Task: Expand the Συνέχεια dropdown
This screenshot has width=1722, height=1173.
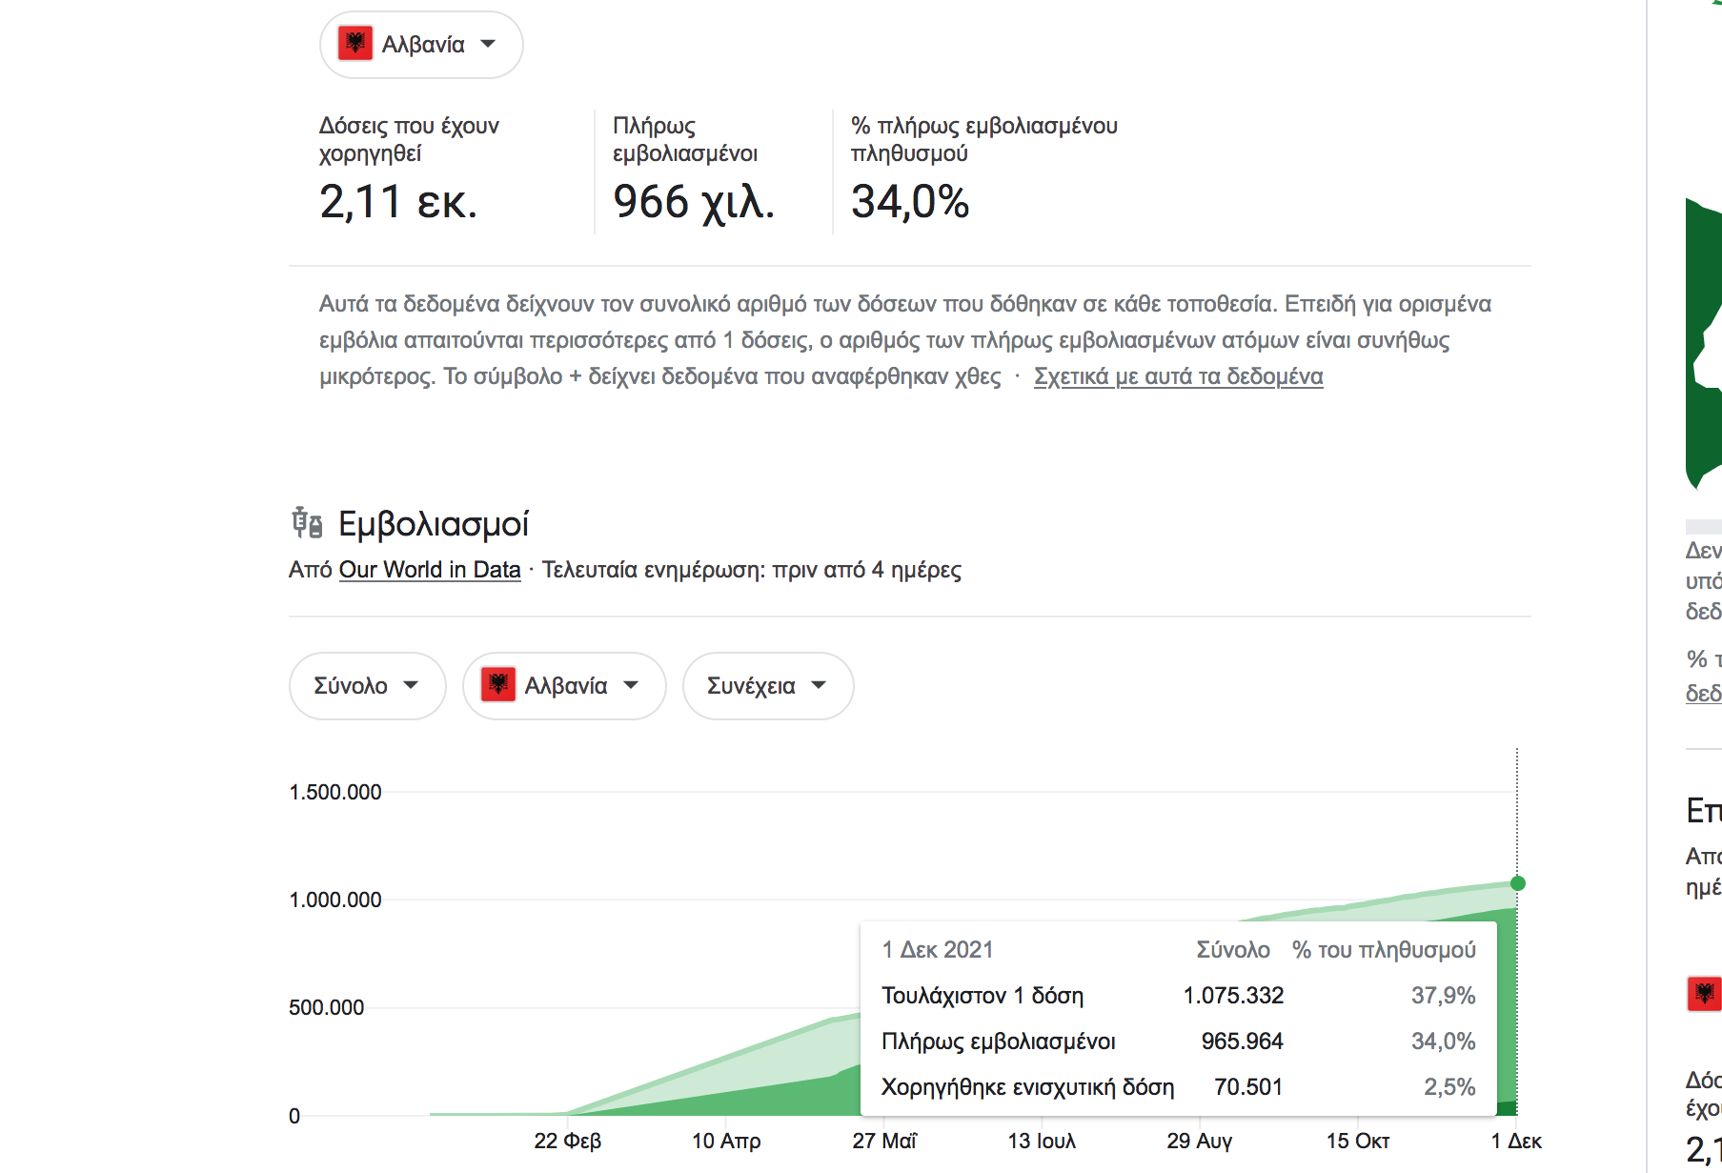Action: (x=768, y=686)
